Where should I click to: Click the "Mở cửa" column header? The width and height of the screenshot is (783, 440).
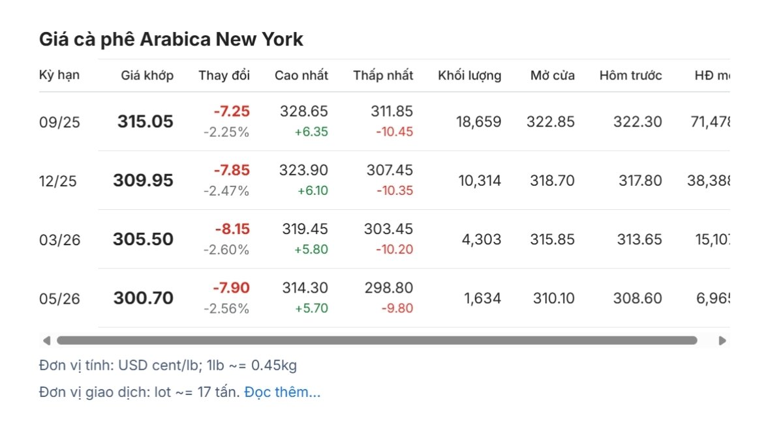(553, 76)
